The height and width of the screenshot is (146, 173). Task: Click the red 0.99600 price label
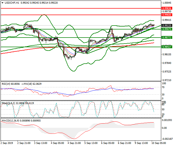click(x=167, y=15)
